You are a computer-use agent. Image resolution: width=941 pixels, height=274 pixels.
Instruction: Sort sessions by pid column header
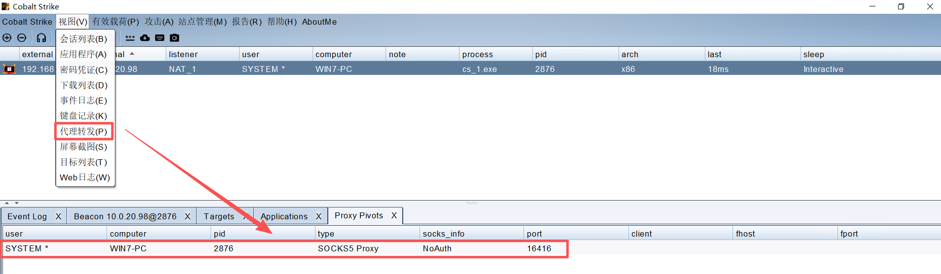point(575,54)
